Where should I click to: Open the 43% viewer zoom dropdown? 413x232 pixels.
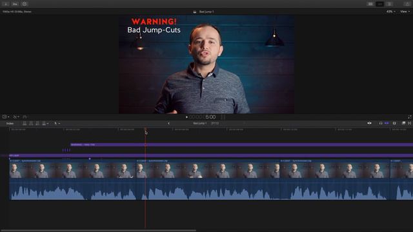pyautogui.click(x=390, y=12)
